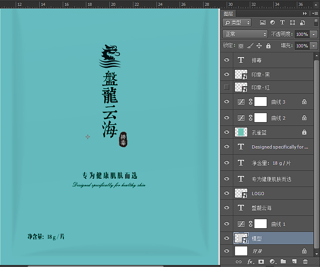Click the 曲线 1 layer mask thumbnail
This screenshot has height=267, width=320.
[261, 224]
